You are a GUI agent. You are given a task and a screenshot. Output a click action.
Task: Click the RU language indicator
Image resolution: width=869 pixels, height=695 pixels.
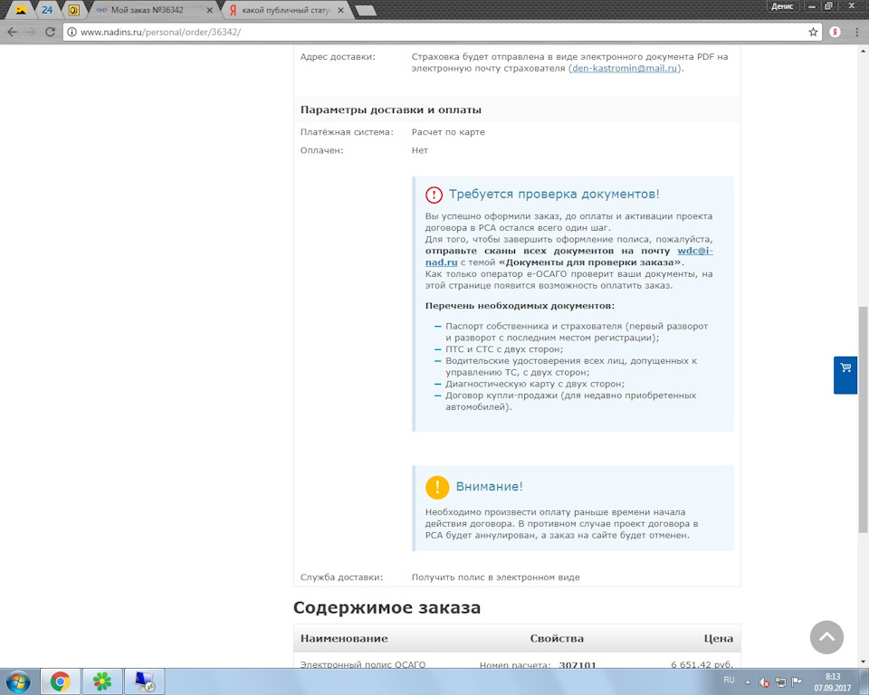[729, 680]
